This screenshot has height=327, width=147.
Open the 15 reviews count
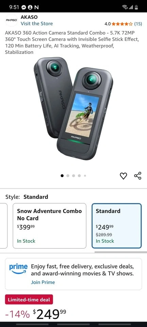point(138,24)
